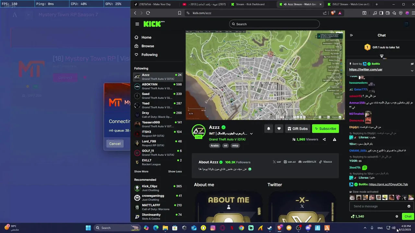Open Home in Kick sidebar

click(x=146, y=38)
